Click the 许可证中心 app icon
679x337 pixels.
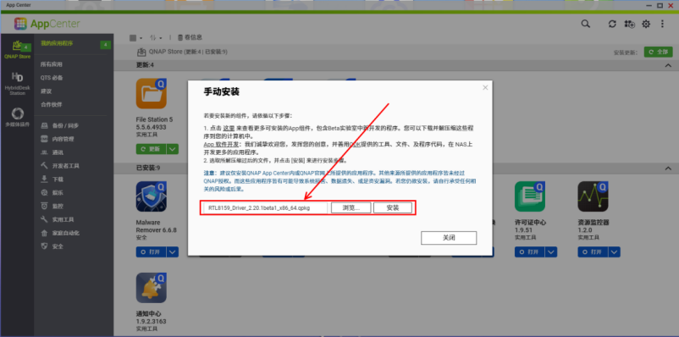click(x=530, y=196)
